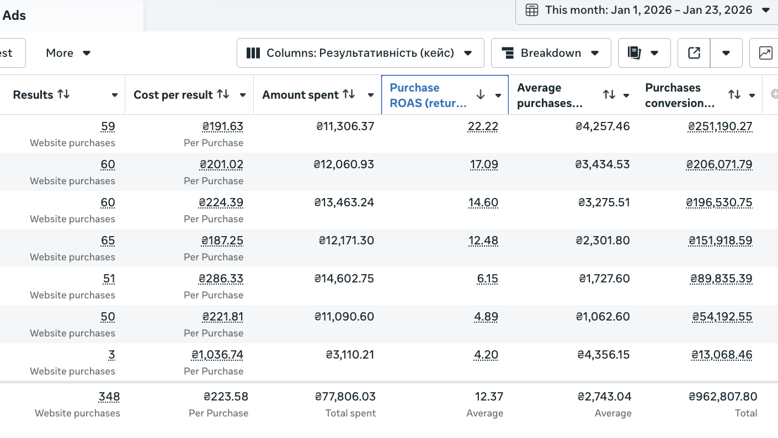Screen dimensions: 778x438
Task: Click the 59 results value
Action: pyautogui.click(x=108, y=126)
